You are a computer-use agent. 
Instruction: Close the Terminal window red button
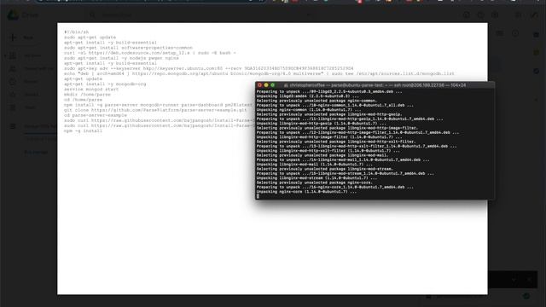[x=259, y=85]
